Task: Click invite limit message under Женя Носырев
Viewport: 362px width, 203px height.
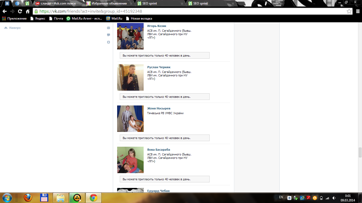Action: click(165, 138)
